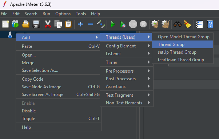Open the Search binoculars icon

pos(178,24)
